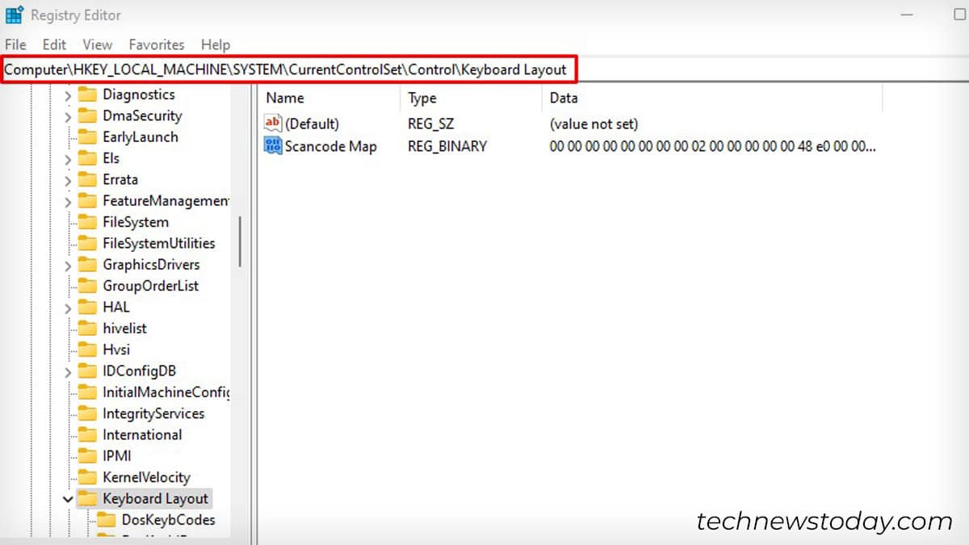
Task: Expand the IDConfigDB key
Action: [x=68, y=371]
